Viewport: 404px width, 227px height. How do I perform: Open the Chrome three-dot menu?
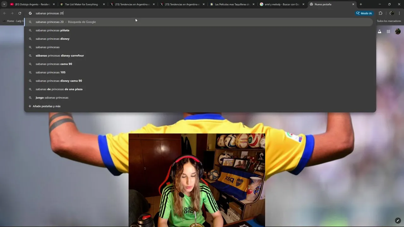coord(399,13)
